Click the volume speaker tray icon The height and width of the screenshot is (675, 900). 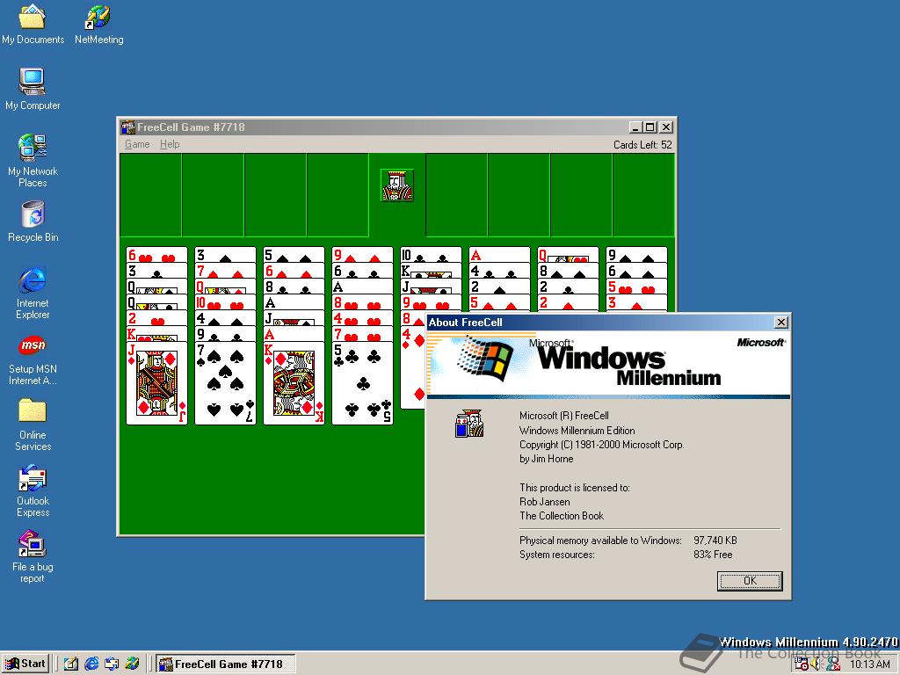tap(817, 664)
